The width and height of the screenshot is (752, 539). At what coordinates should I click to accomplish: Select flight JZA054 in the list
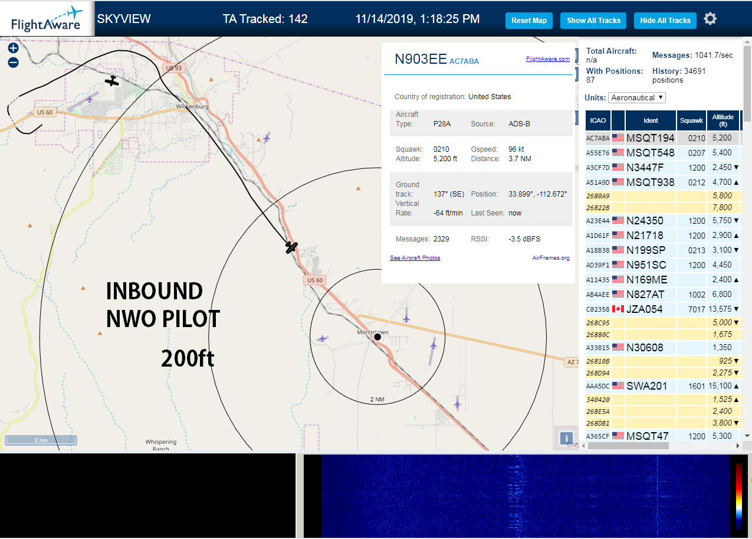pos(662,309)
